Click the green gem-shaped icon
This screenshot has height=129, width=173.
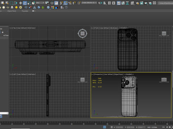pyautogui.click(x=43, y=8)
